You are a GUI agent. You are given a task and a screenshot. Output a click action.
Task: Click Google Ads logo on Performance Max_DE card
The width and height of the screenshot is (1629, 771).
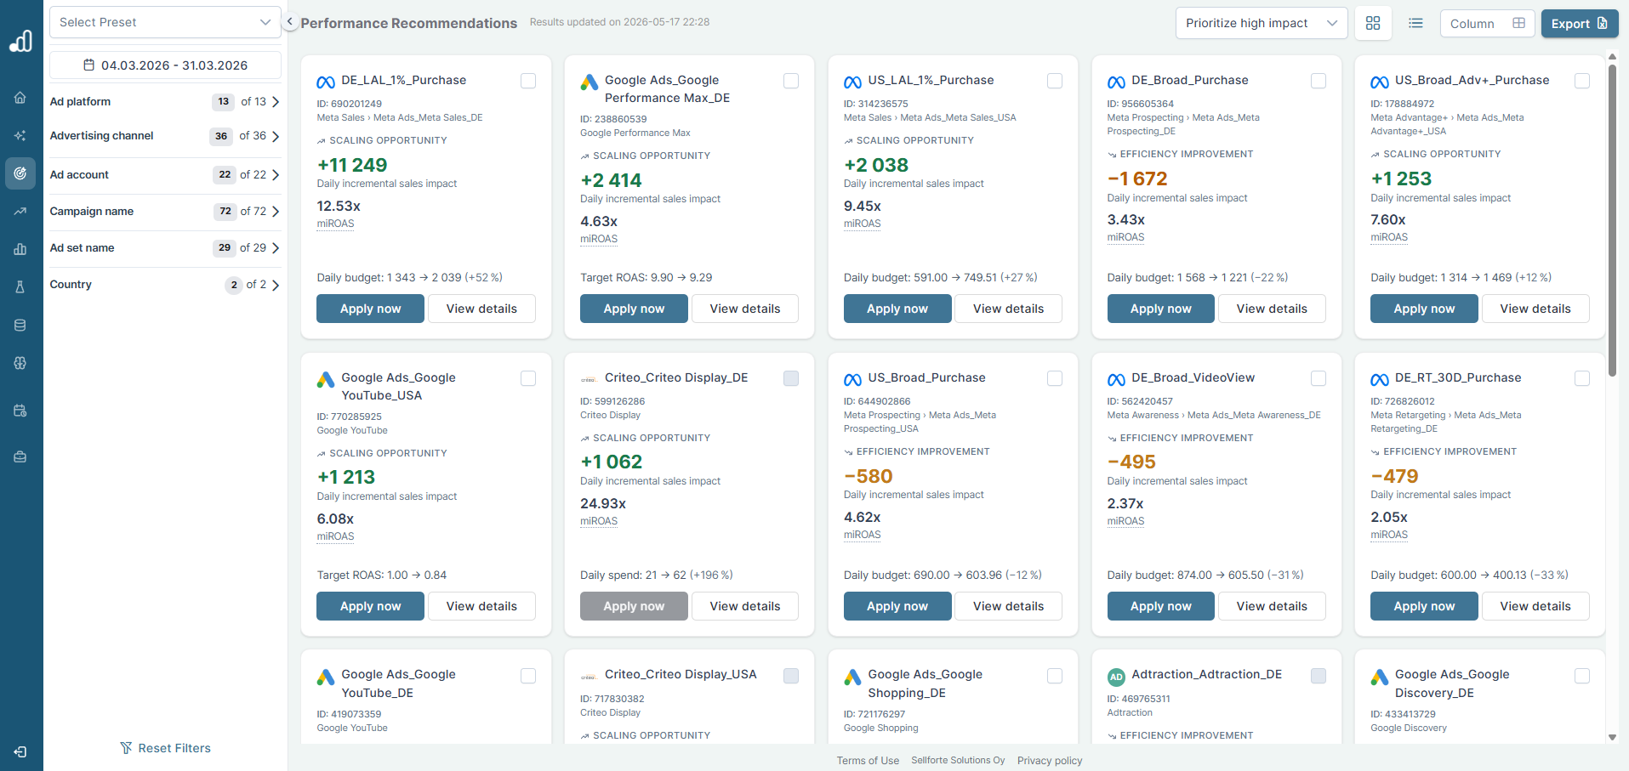point(590,82)
